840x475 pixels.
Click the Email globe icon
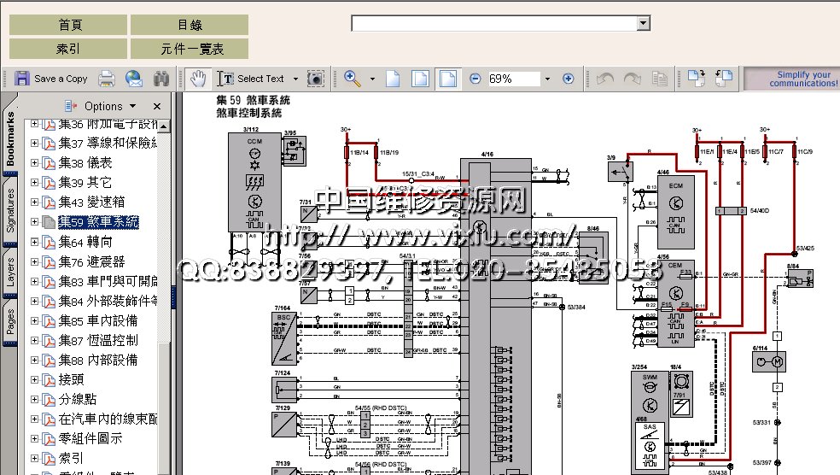[134, 79]
